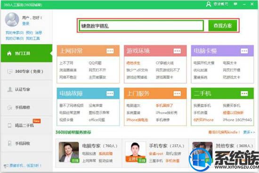Click the 认证专家 person icon
259x173 pixels.
tap(10, 89)
